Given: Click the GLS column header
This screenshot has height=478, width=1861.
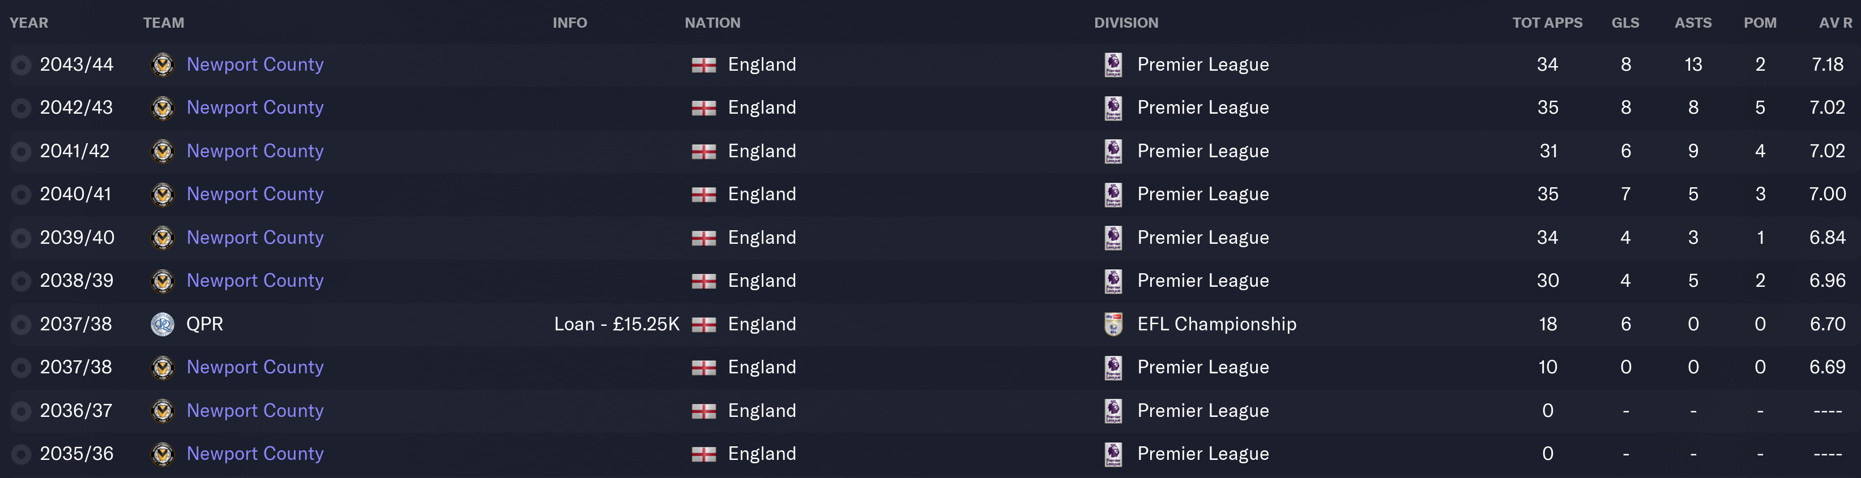Looking at the screenshot, I should coord(1625,23).
